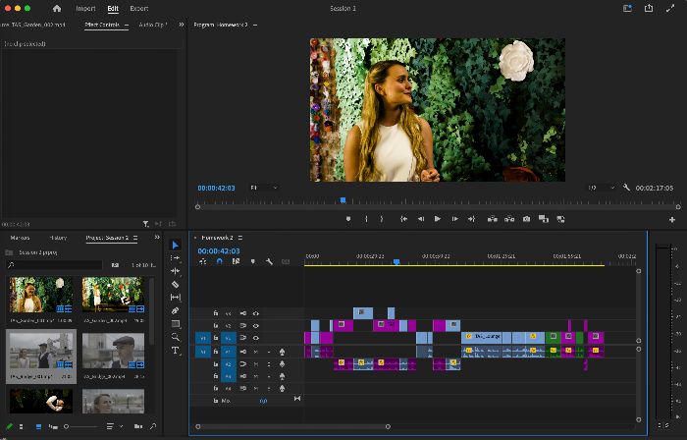Click the Quick Export share icon
Image resolution: width=687 pixels, height=440 pixels.
pos(649,8)
